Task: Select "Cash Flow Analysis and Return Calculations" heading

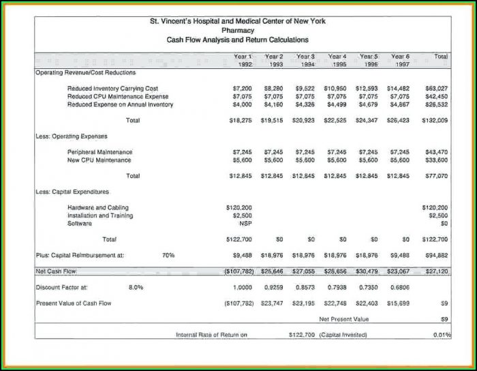Action: (x=238, y=40)
